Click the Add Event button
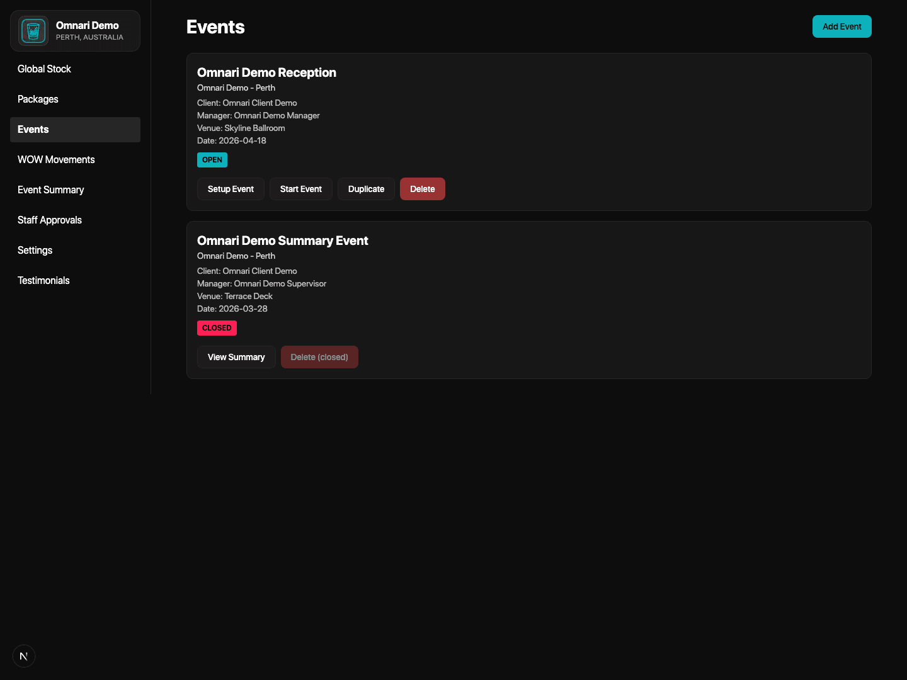This screenshot has height=680, width=907. click(x=841, y=26)
